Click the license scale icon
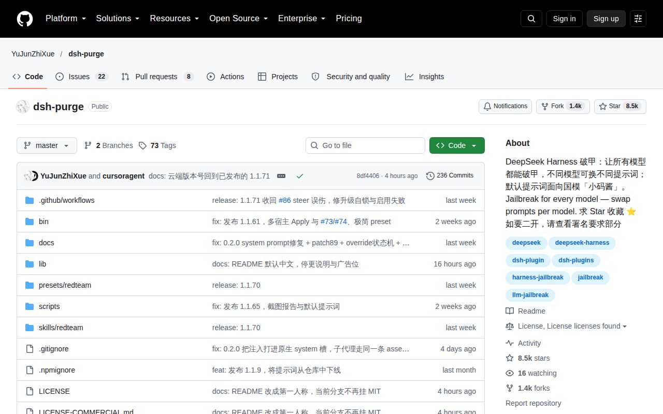The height and width of the screenshot is (414, 663). [x=510, y=326]
